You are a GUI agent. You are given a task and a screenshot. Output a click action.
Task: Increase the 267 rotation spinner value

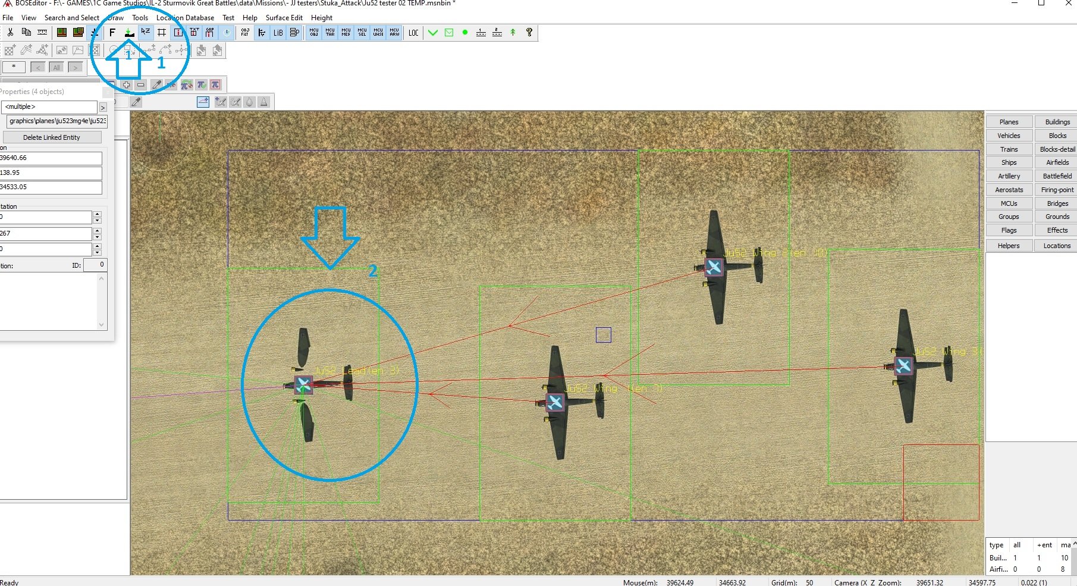pyautogui.click(x=98, y=230)
